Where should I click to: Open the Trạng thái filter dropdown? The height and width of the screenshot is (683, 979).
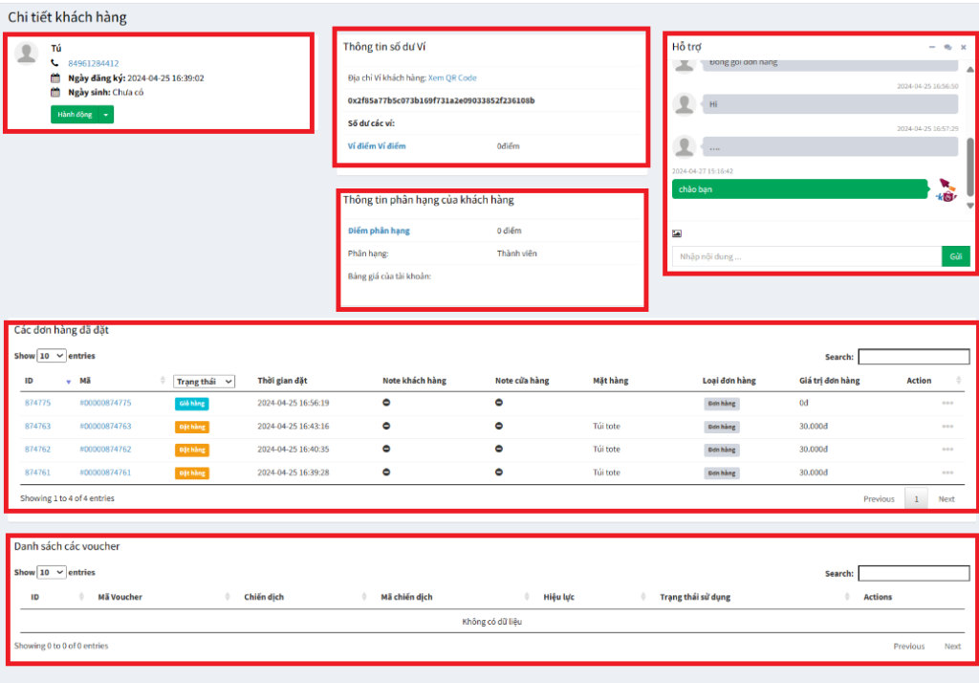click(x=205, y=381)
